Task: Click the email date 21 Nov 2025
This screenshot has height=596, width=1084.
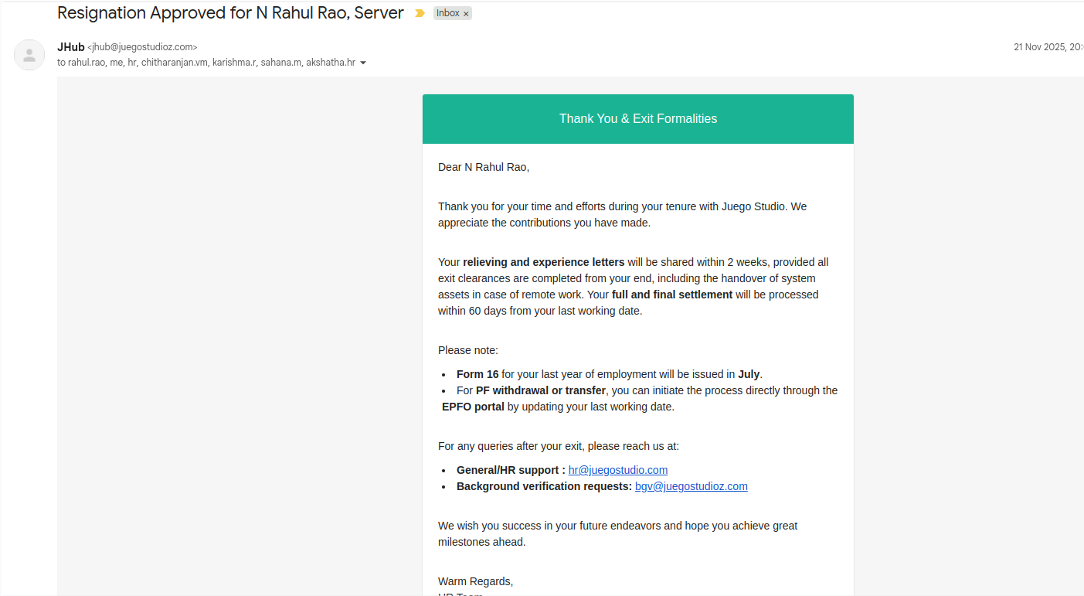Action: click(x=1047, y=47)
